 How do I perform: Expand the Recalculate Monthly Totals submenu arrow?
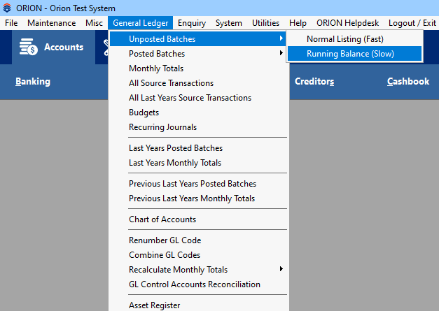coord(281,269)
